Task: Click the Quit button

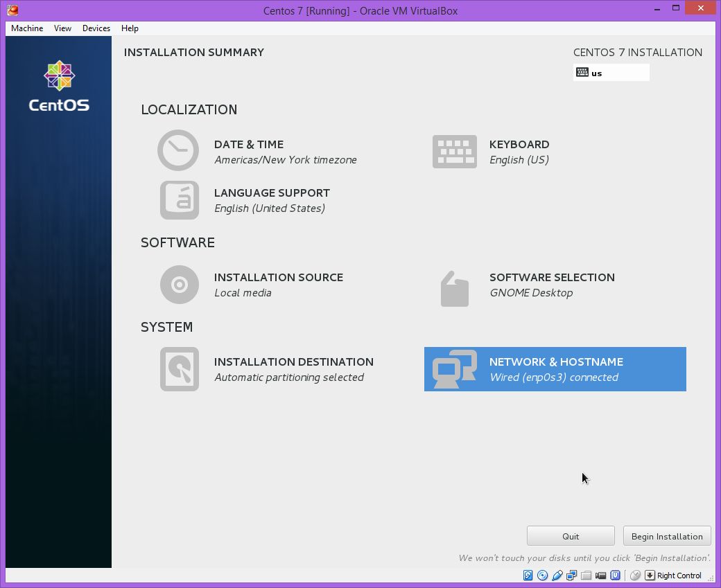Action: [x=571, y=536]
